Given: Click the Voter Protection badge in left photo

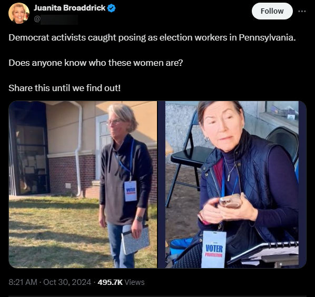Looking at the screenshot, I should click(131, 191).
